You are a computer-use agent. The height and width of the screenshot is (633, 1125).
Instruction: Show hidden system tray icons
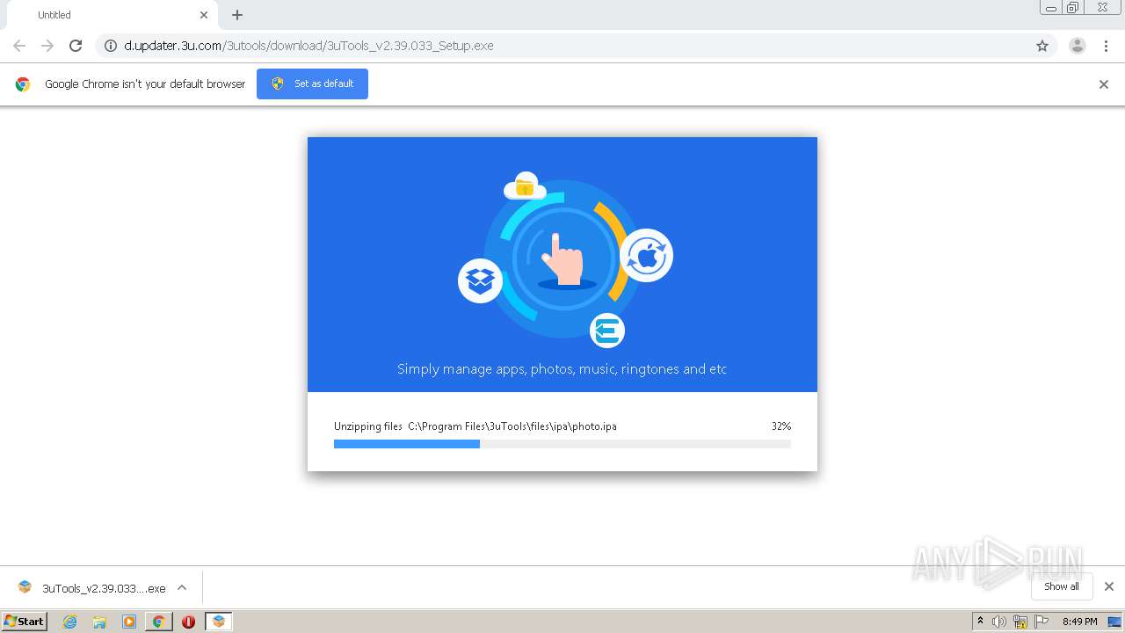click(x=981, y=622)
